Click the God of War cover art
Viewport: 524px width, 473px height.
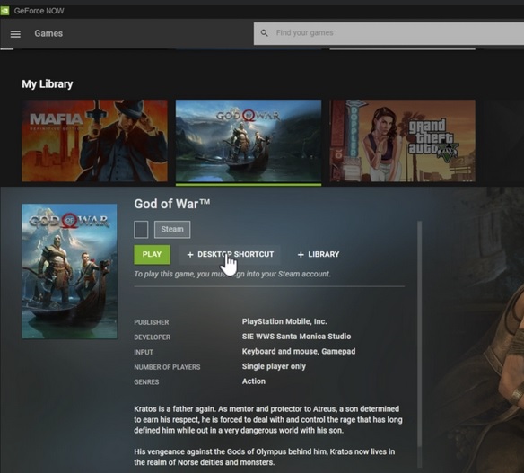click(x=69, y=271)
